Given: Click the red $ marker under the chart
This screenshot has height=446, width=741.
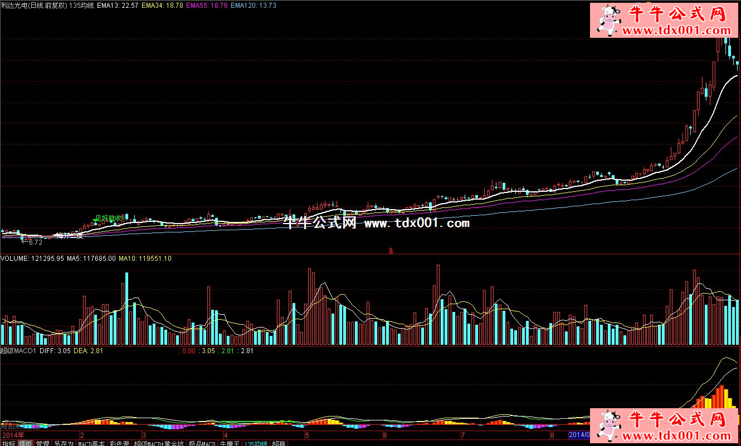Looking at the screenshot, I should [391, 250].
